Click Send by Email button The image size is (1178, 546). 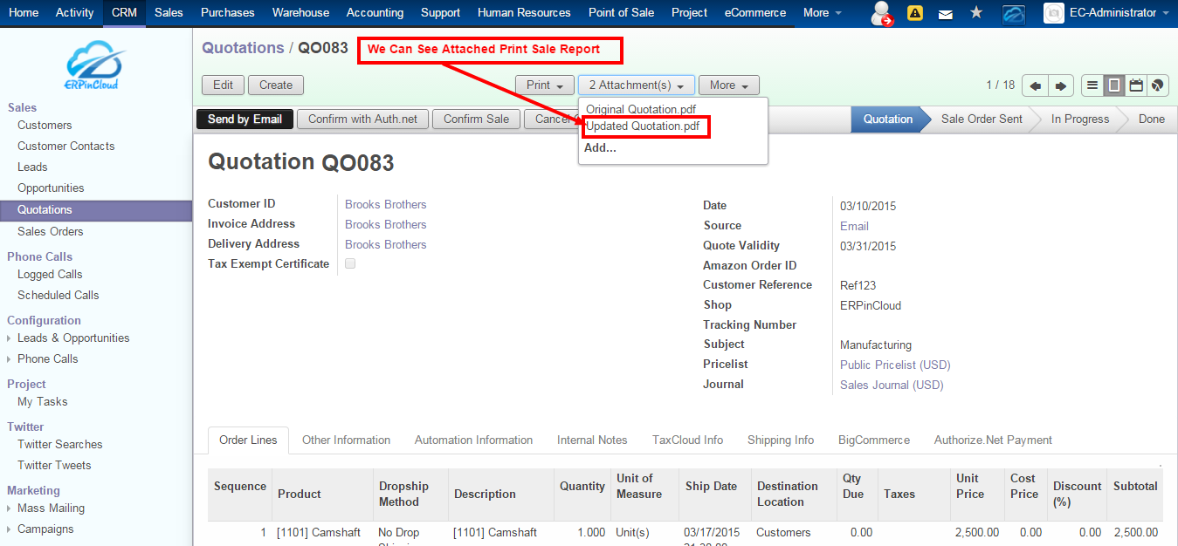pos(245,119)
